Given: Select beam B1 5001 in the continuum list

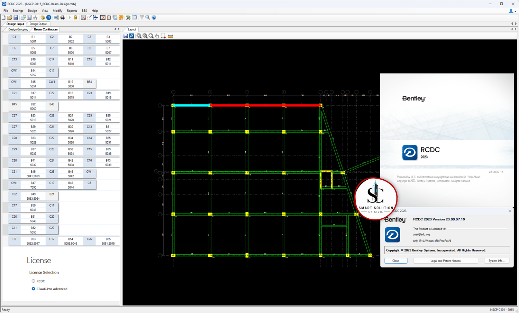Looking at the screenshot, I should coord(33,39).
